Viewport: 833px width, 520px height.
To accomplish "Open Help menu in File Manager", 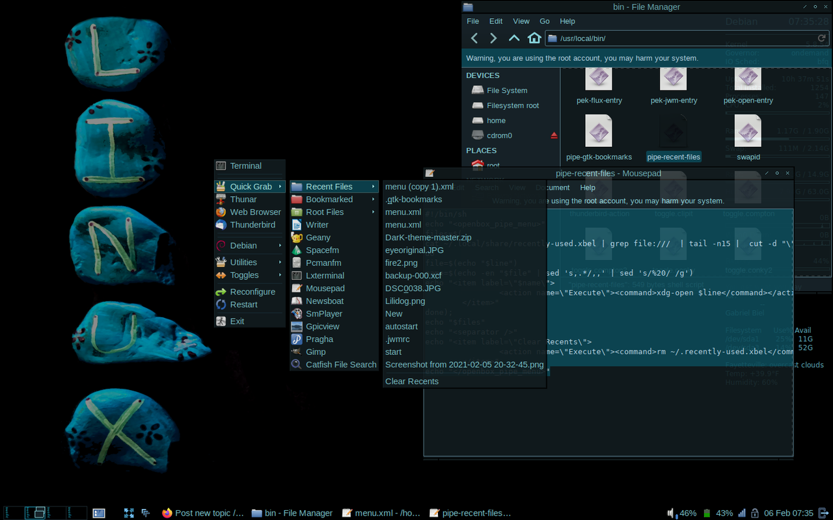I will (567, 21).
